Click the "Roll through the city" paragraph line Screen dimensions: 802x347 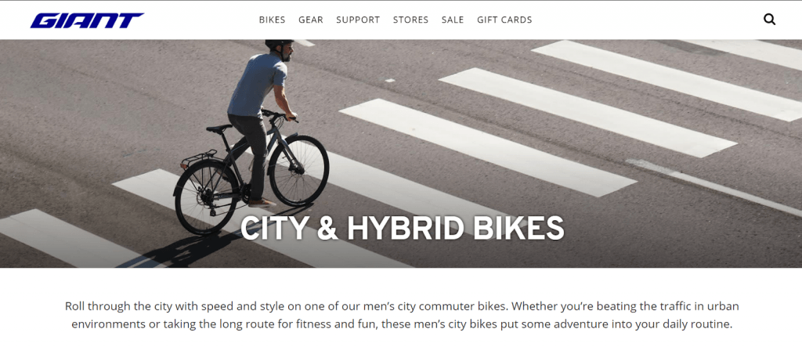pos(402,306)
